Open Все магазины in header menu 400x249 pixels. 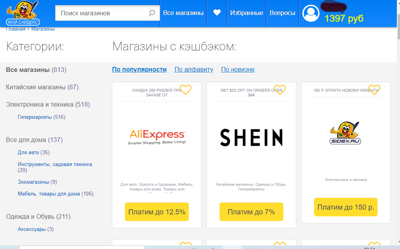point(183,13)
